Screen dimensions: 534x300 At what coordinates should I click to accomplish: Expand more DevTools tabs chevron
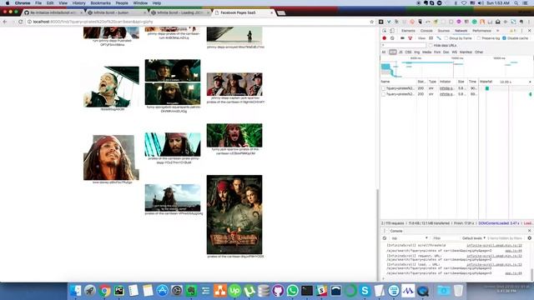pyautogui.click(x=497, y=31)
